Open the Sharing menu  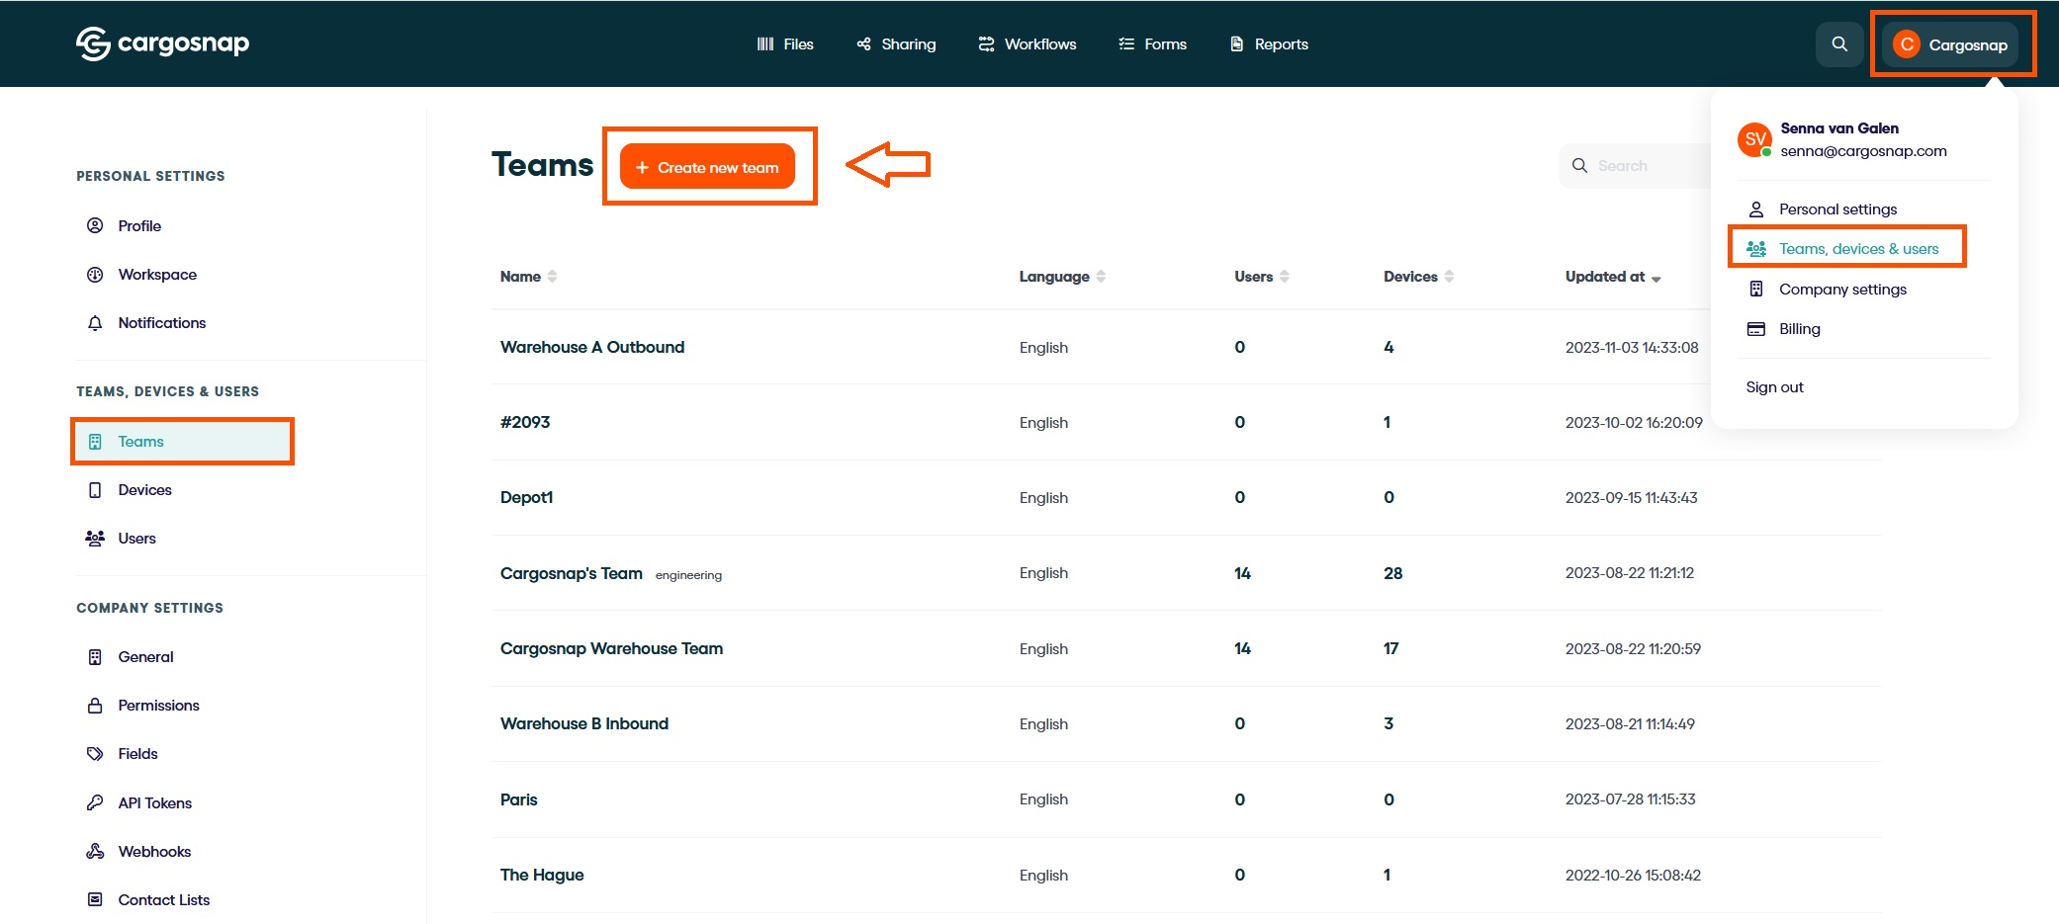[896, 44]
